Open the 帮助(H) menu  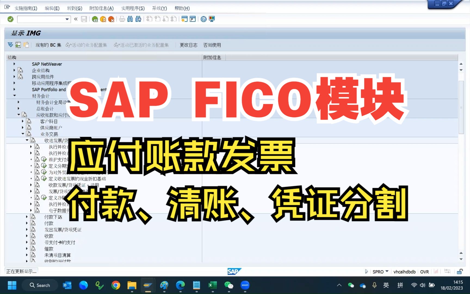(182, 8)
